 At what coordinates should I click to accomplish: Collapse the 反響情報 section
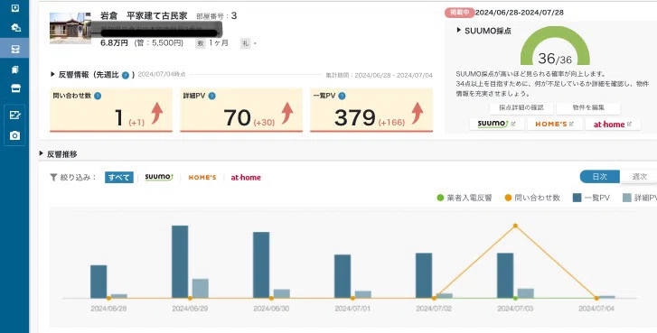52,74
